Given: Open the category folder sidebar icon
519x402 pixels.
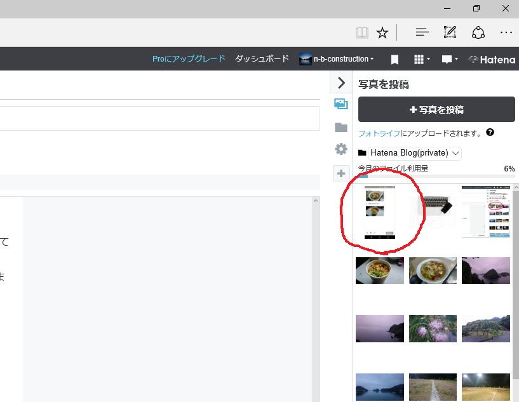Looking at the screenshot, I should click(x=341, y=128).
